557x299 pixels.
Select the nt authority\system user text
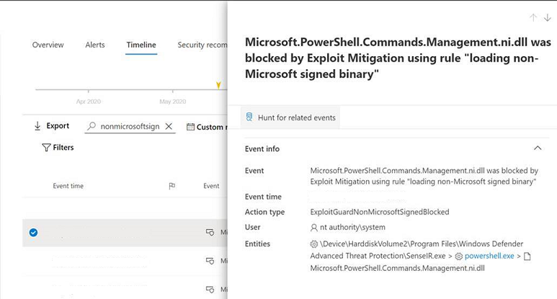pos(352,227)
